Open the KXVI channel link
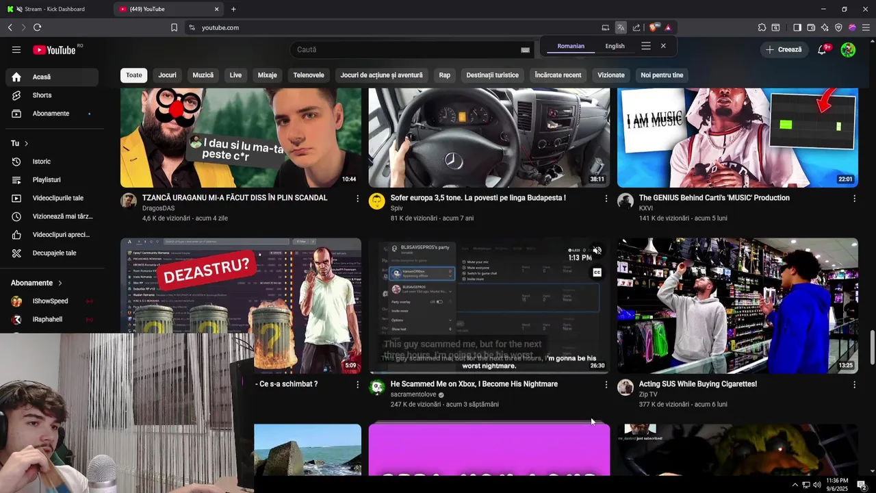876x493 pixels. [x=646, y=208]
